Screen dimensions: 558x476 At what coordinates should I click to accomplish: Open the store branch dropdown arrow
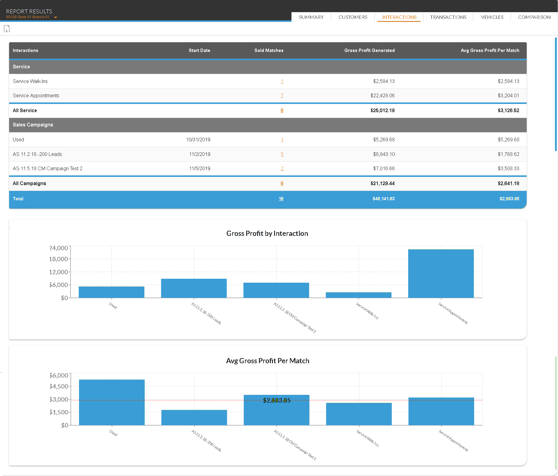tap(56, 17)
